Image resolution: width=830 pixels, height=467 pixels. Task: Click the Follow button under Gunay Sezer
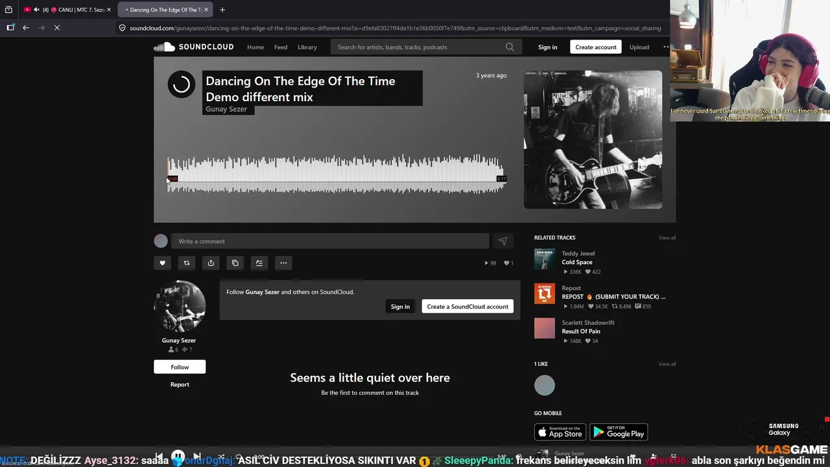click(x=180, y=367)
